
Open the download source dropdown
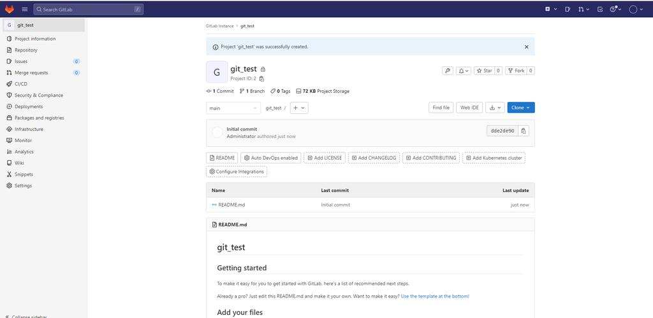point(495,107)
